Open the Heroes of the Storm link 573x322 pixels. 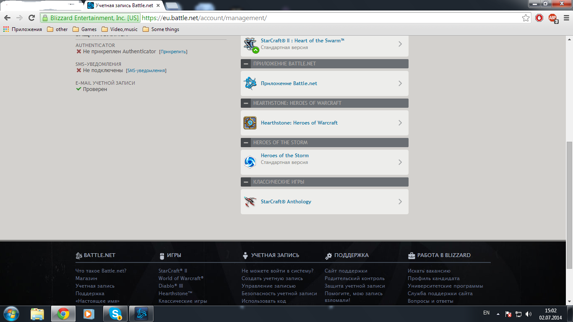click(285, 156)
